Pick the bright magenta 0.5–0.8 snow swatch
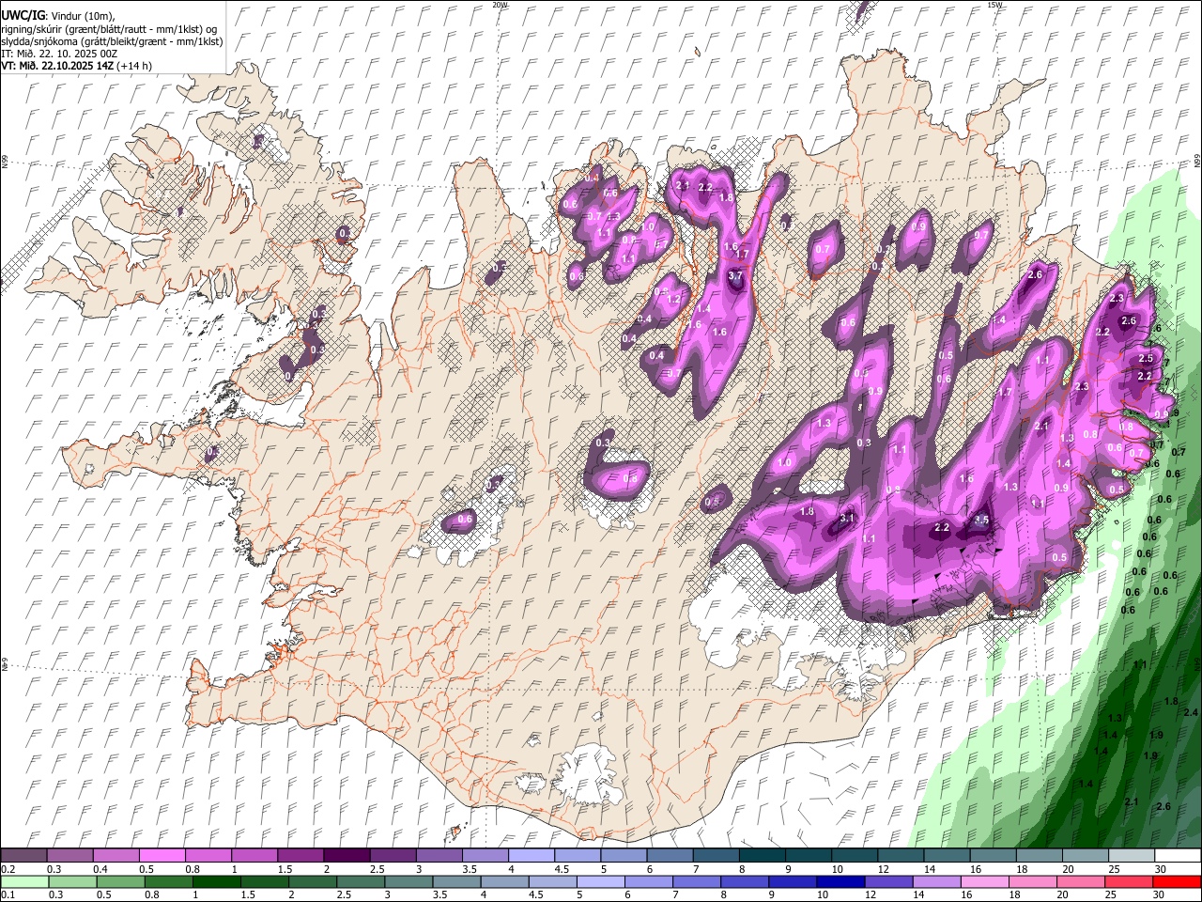This screenshot has width=1202, height=902. 161,856
